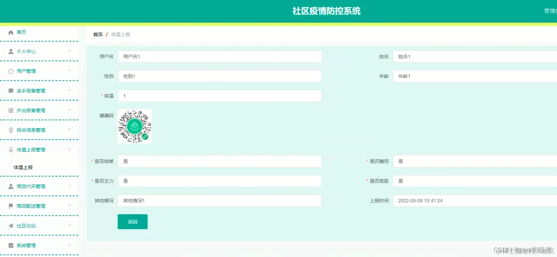Open the 商品代买管理 menu label
This screenshot has width=557, height=257.
31,186
